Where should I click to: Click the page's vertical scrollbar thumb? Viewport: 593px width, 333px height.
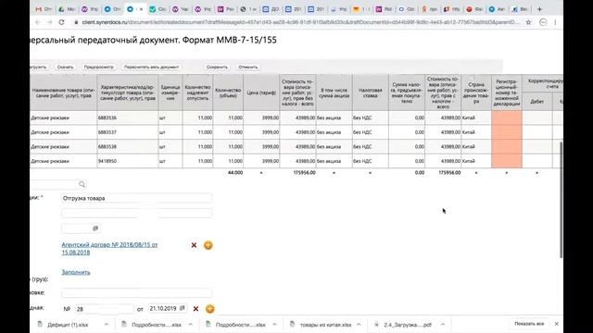tap(561, 200)
